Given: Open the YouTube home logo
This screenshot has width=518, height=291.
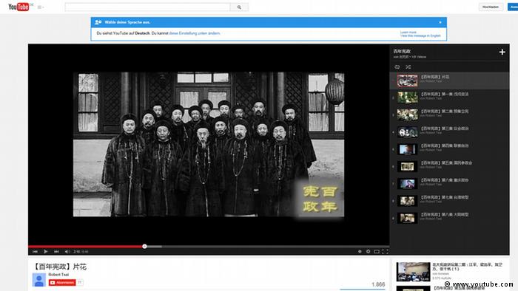Looking at the screenshot, I should [x=18, y=7].
